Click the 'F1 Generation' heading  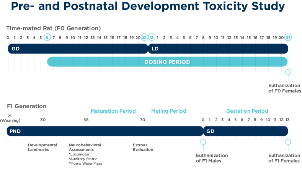[26, 106]
